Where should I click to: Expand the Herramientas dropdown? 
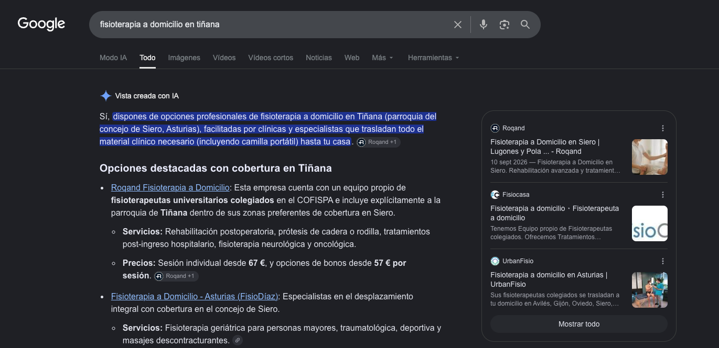(433, 58)
